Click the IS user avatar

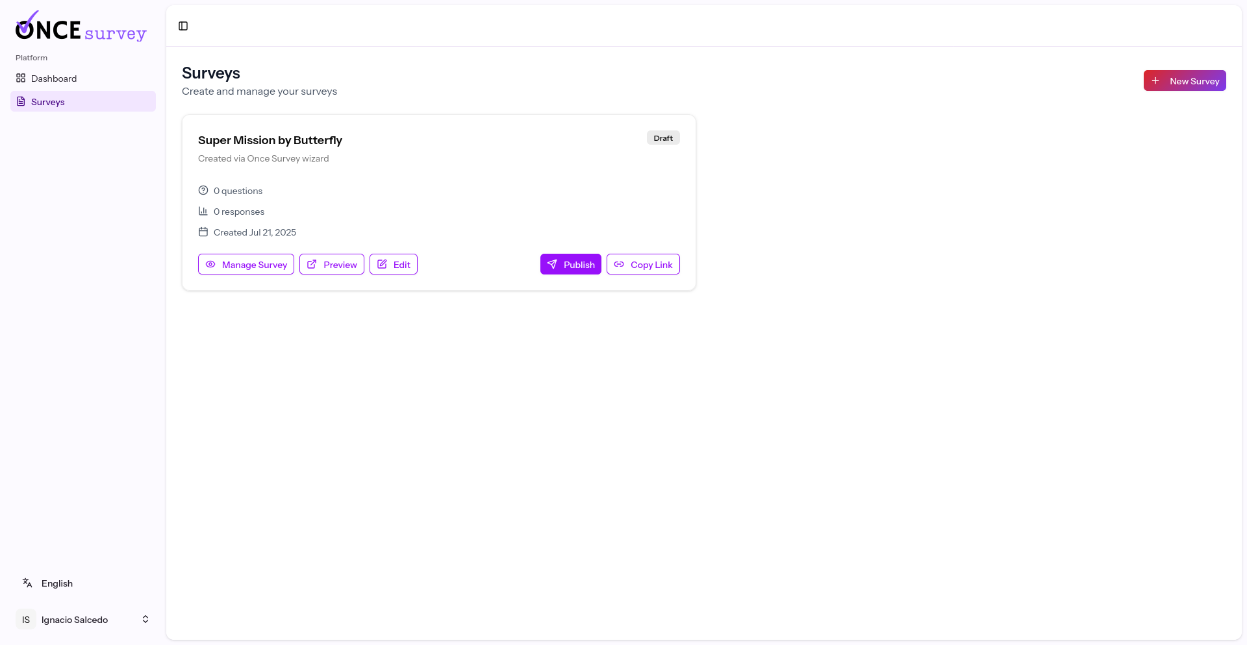point(25,619)
